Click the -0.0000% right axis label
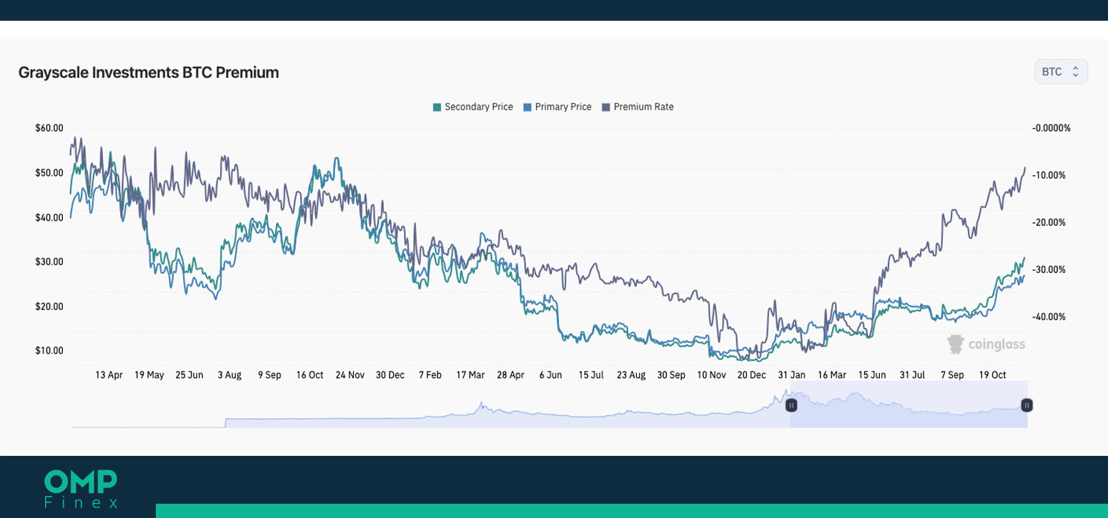The height and width of the screenshot is (518, 1108). pos(1052,128)
